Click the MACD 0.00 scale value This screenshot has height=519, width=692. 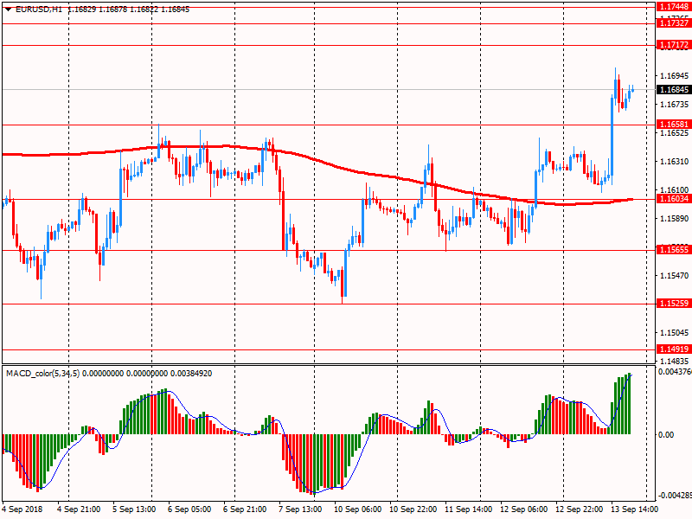tap(666, 435)
